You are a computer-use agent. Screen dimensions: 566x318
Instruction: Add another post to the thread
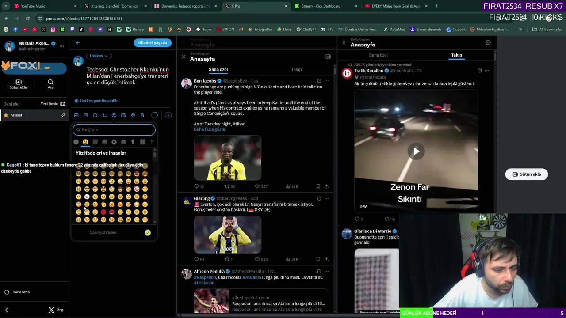click(168, 115)
